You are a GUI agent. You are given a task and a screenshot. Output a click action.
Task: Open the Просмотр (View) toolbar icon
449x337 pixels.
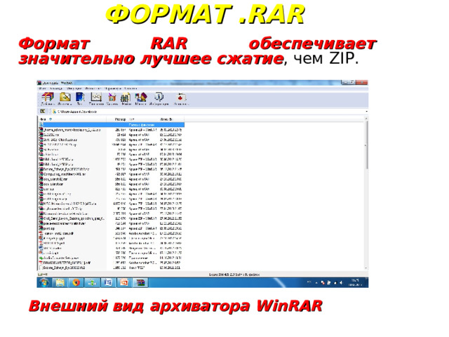click(96, 99)
